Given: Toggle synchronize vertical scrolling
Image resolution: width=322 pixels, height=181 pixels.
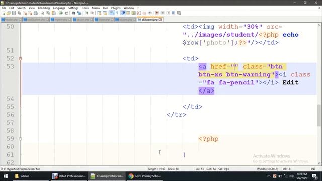Looking at the screenshot, I should [99, 13].
